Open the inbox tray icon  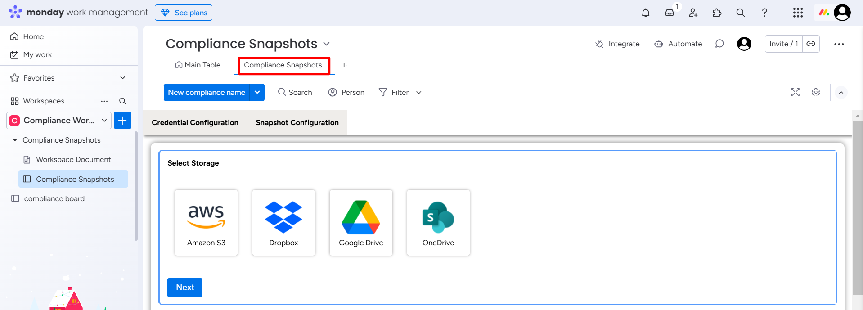pyautogui.click(x=670, y=13)
